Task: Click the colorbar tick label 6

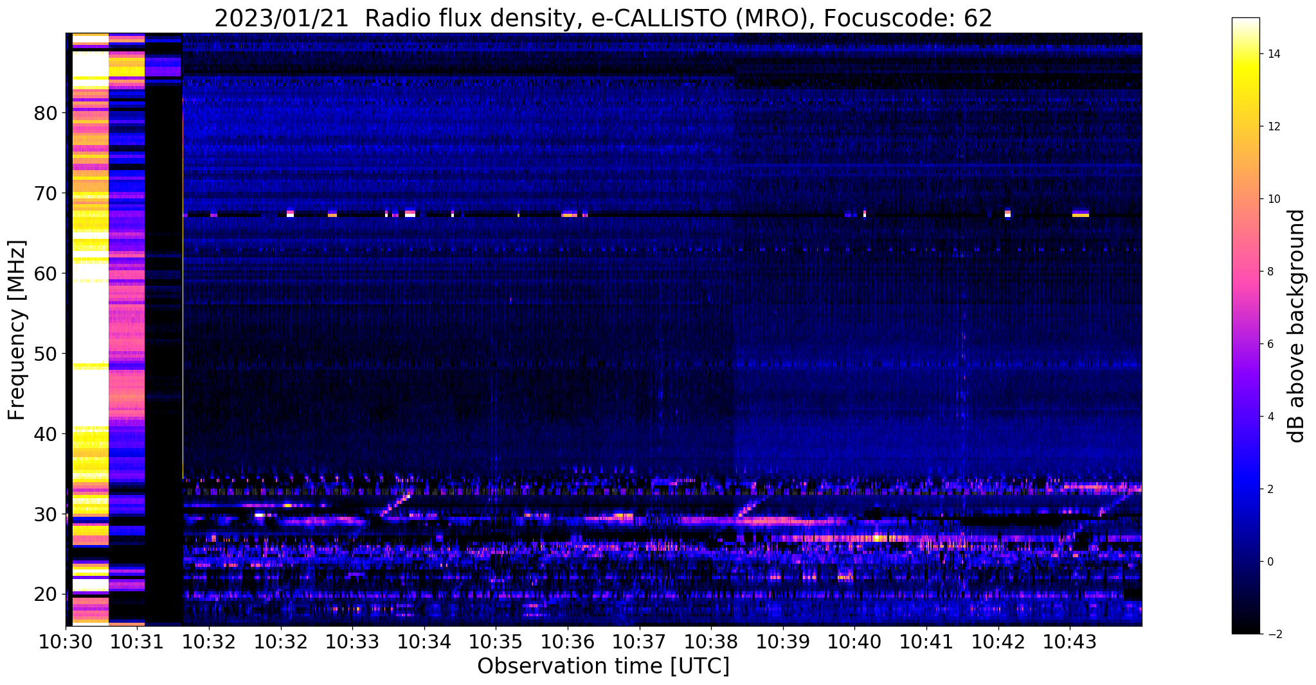Action: click(1270, 344)
